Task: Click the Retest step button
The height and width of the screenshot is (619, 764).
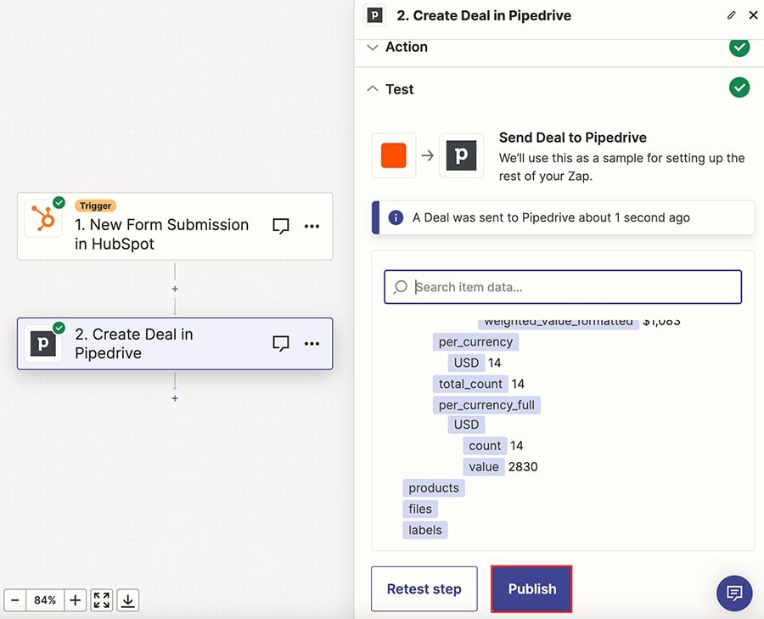Action: (x=424, y=588)
